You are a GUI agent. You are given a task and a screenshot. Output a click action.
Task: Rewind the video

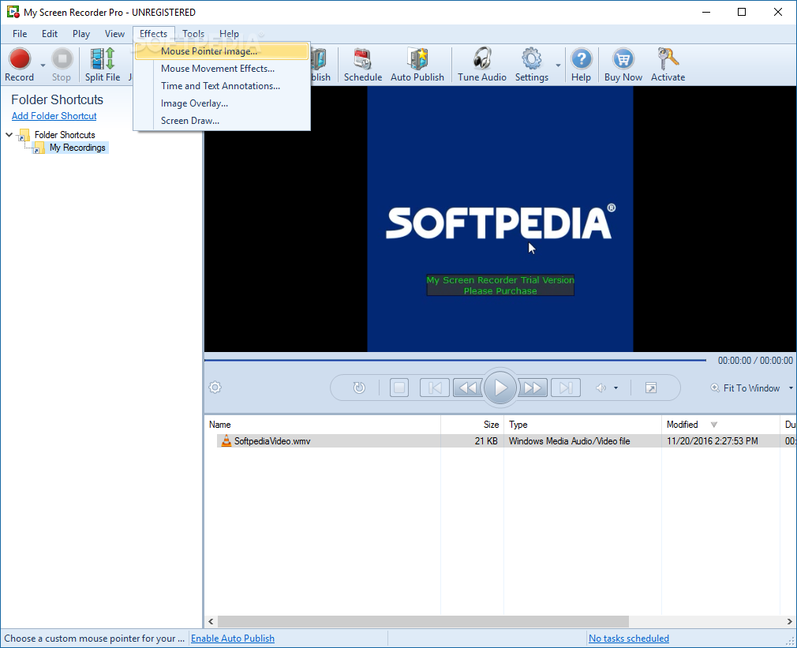468,388
